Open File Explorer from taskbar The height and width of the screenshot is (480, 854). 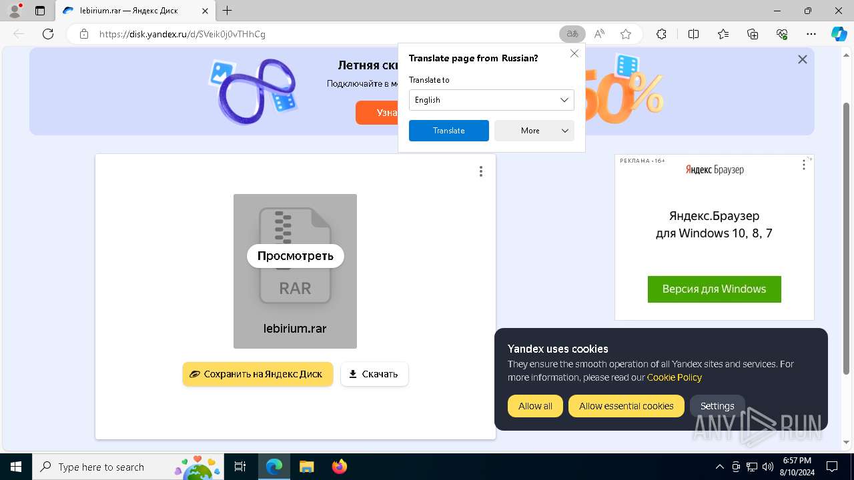pos(306,467)
